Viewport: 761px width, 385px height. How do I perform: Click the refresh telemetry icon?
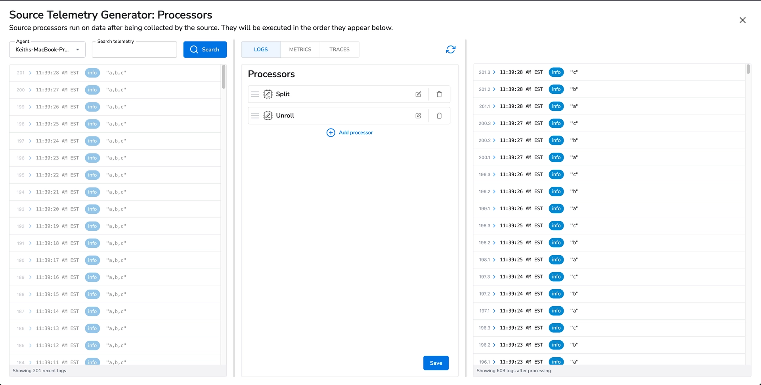pyautogui.click(x=451, y=49)
